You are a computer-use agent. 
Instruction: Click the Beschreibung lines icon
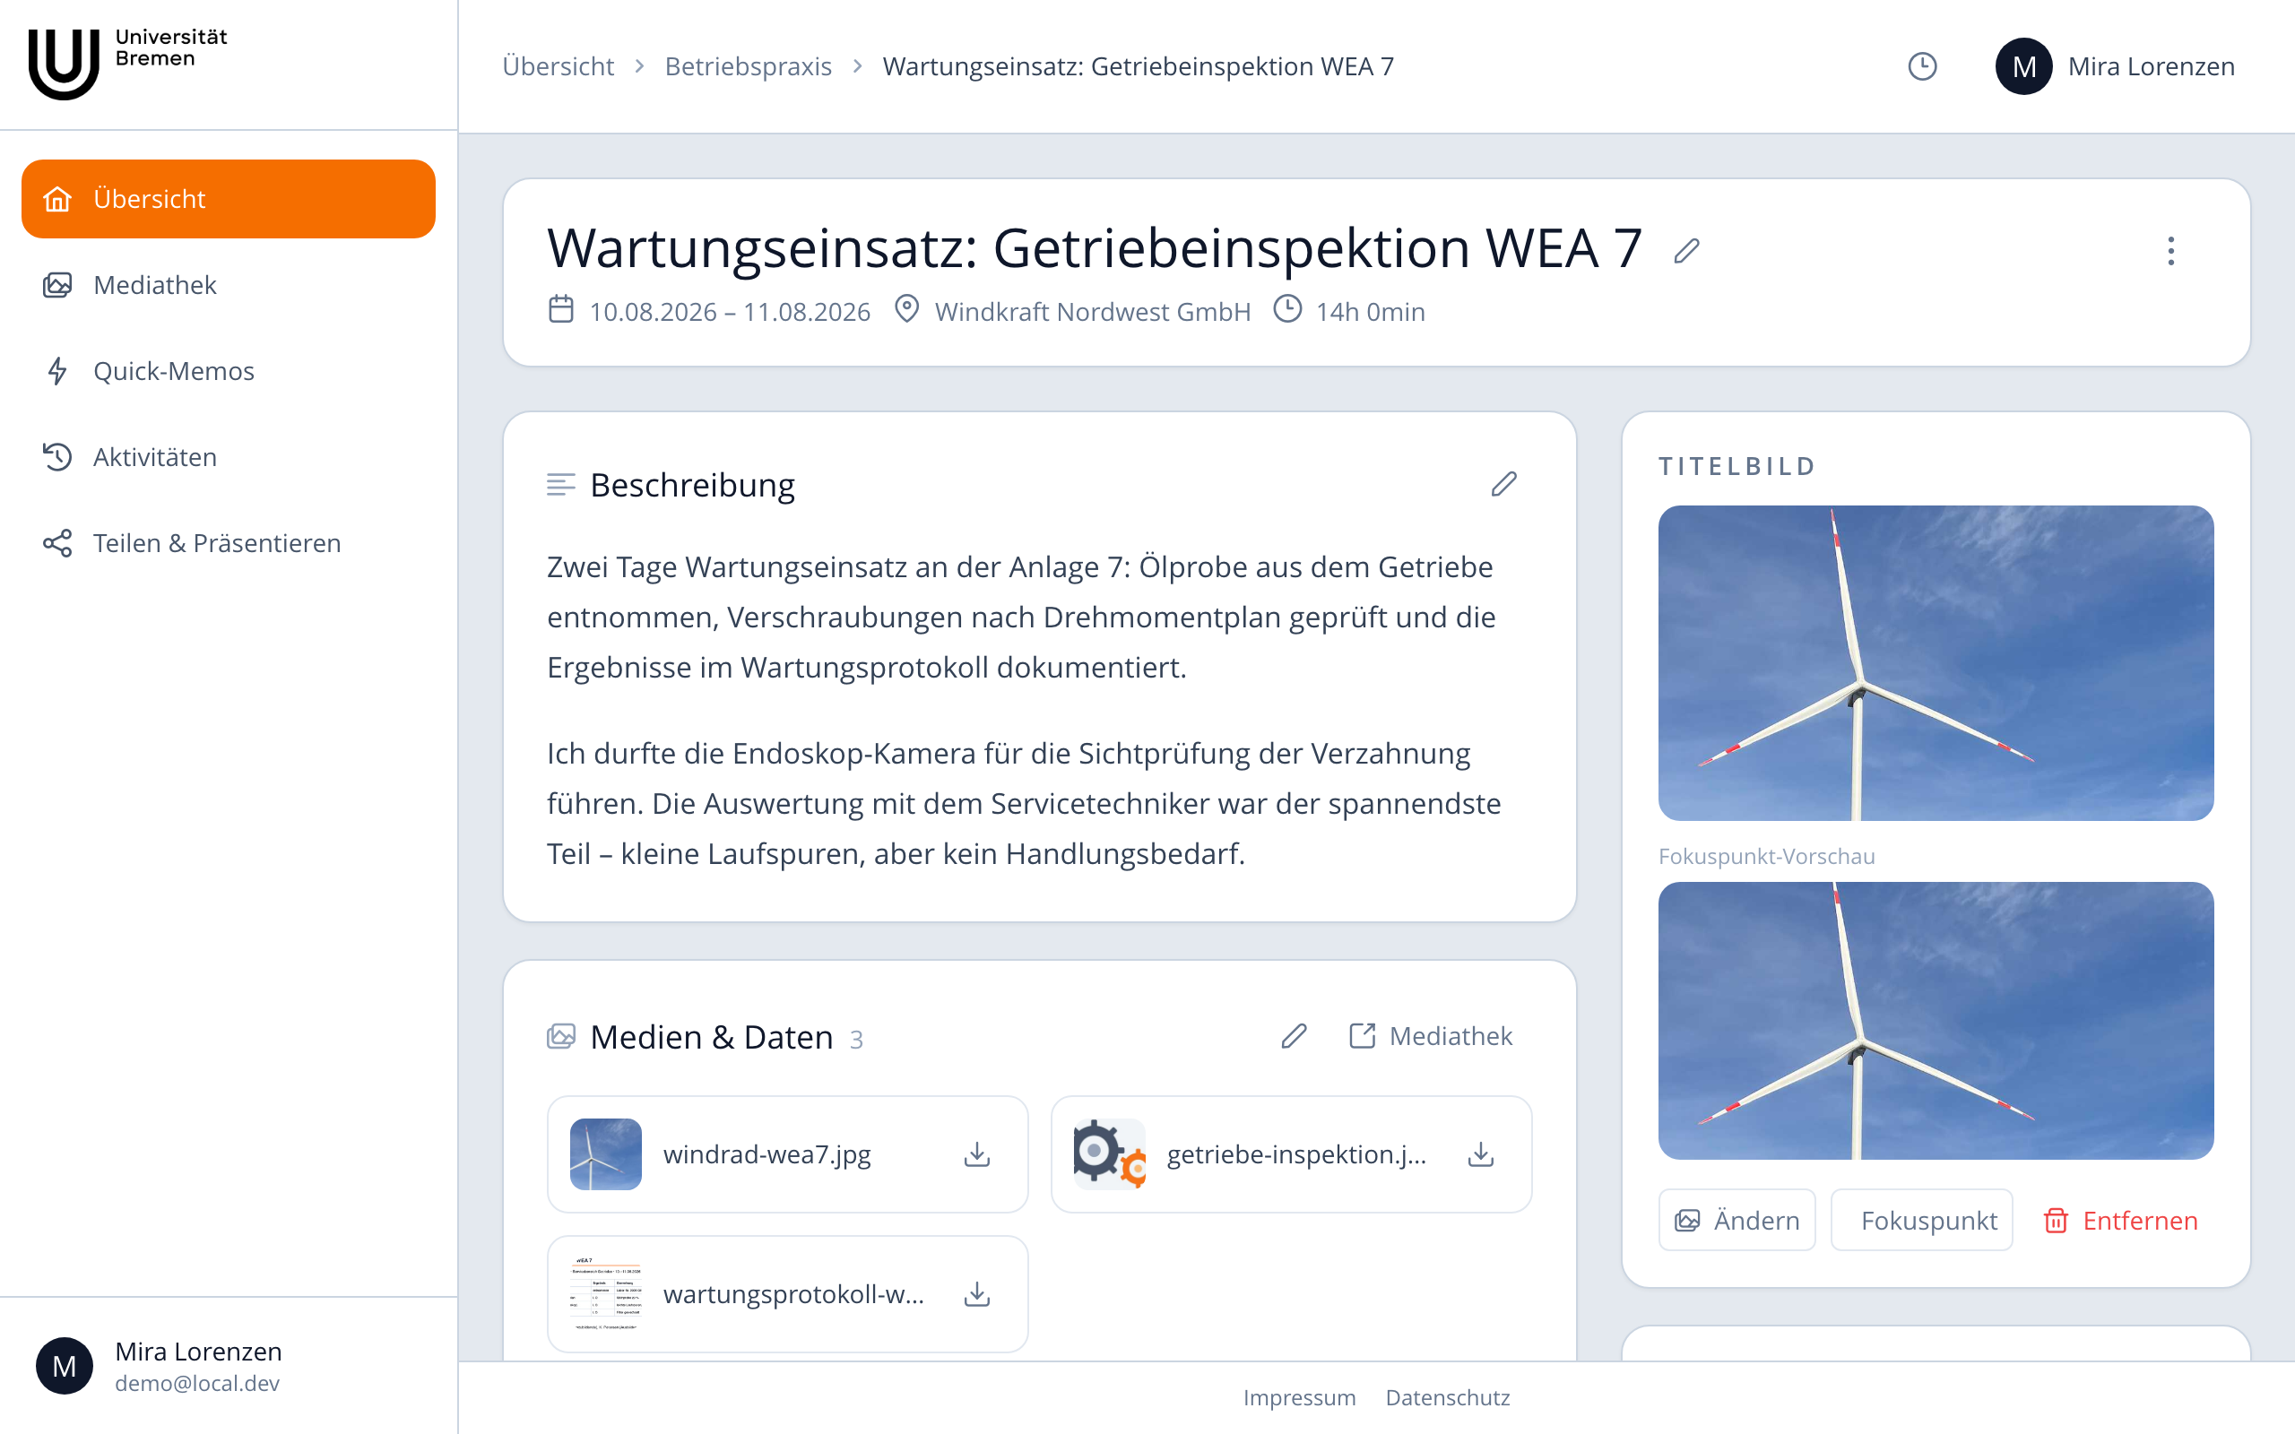561,485
